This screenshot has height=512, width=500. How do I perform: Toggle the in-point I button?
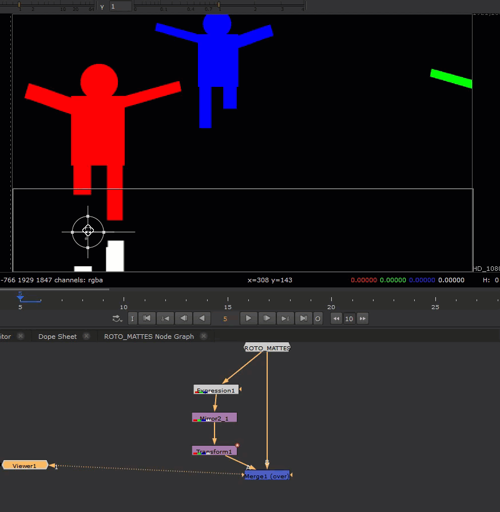(x=132, y=319)
